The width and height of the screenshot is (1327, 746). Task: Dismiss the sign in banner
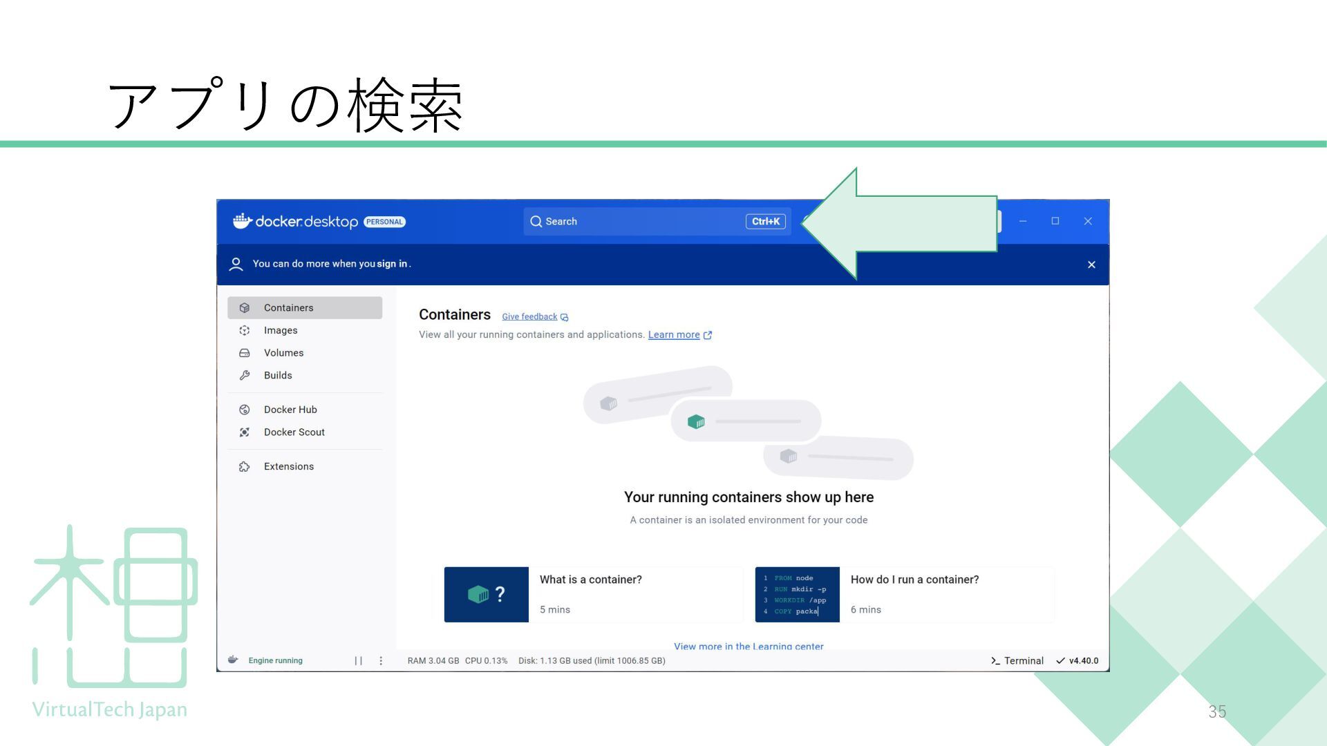coord(1091,265)
